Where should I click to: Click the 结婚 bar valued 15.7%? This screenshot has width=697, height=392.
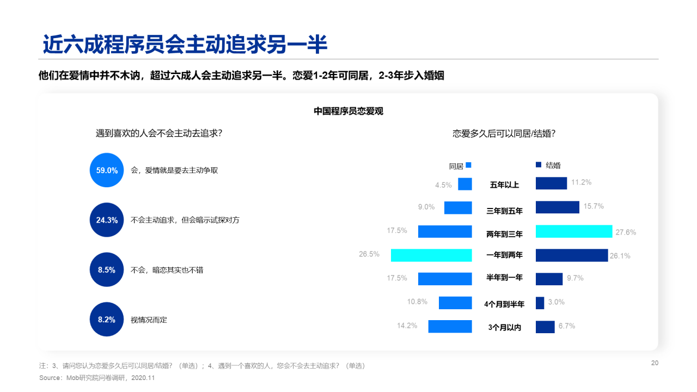click(x=558, y=207)
